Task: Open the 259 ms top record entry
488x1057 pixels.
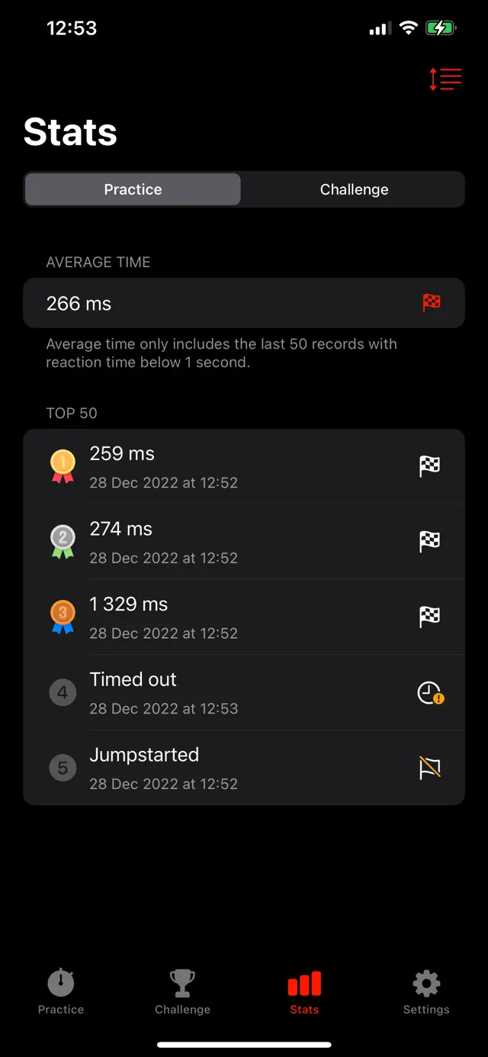Action: tap(229, 466)
